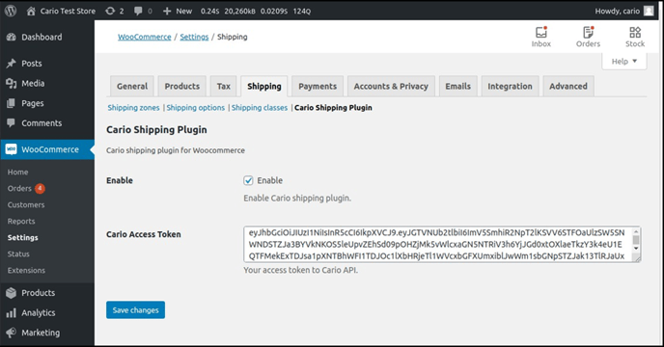
Task: Open the Shipping zones link
Action: pyautogui.click(x=133, y=108)
